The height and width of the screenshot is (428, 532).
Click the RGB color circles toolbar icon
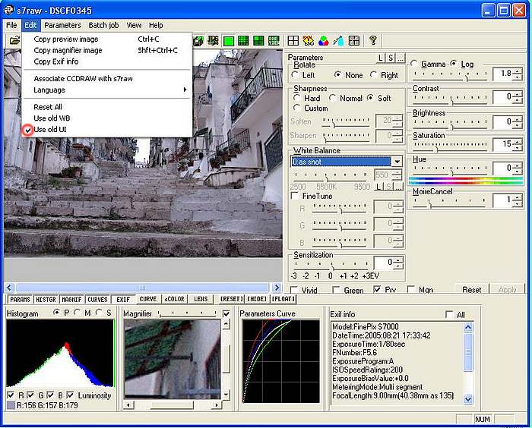pyautogui.click(x=324, y=40)
